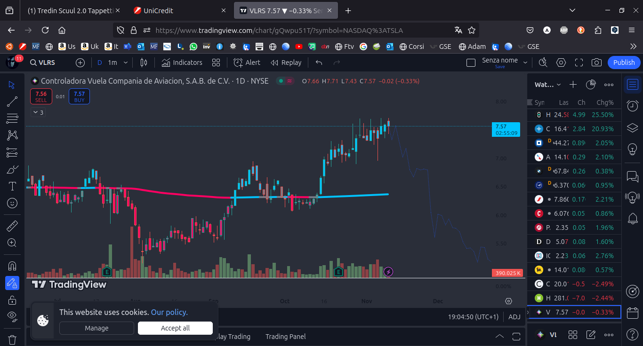The width and height of the screenshot is (643, 346).
Task: Maximize the bottom trading panel
Action: click(516, 337)
